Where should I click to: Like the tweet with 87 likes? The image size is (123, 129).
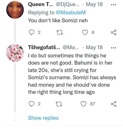tap(84, 104)
